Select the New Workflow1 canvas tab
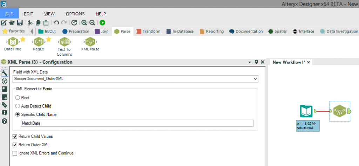 289,62
